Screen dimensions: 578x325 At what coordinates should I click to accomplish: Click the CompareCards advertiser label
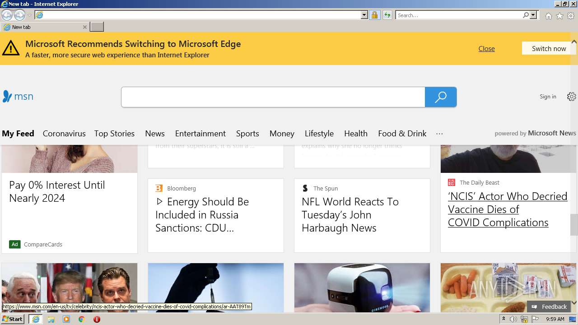click(43, 244)
